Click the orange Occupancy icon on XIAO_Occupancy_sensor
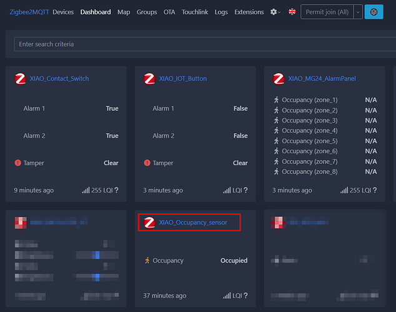Screen dimensions: 396x312 tap(147, 261)
